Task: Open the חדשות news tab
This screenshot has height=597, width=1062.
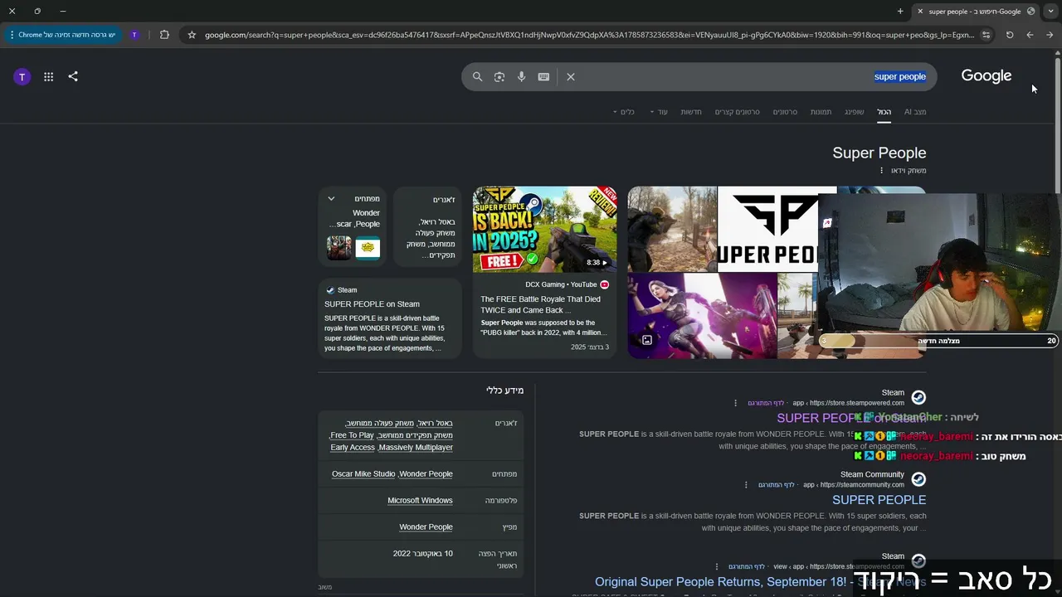Action: [691, 112]
